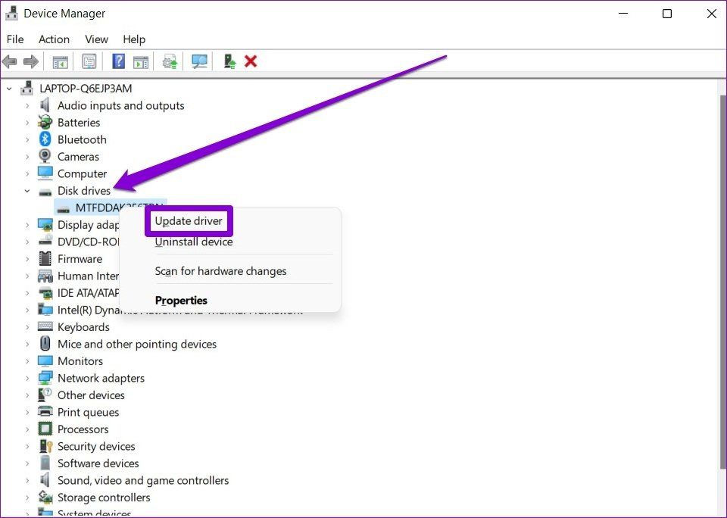This screenshot has height=518, width=727.
Task: Click the Keyboards category icon
Action: 45,326
